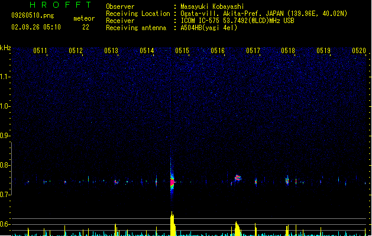Viewport: 372px width, 236px height.
Task: Click the 0.6 kHz axis label
Action: pyautogui.click(x=5, y=224)
